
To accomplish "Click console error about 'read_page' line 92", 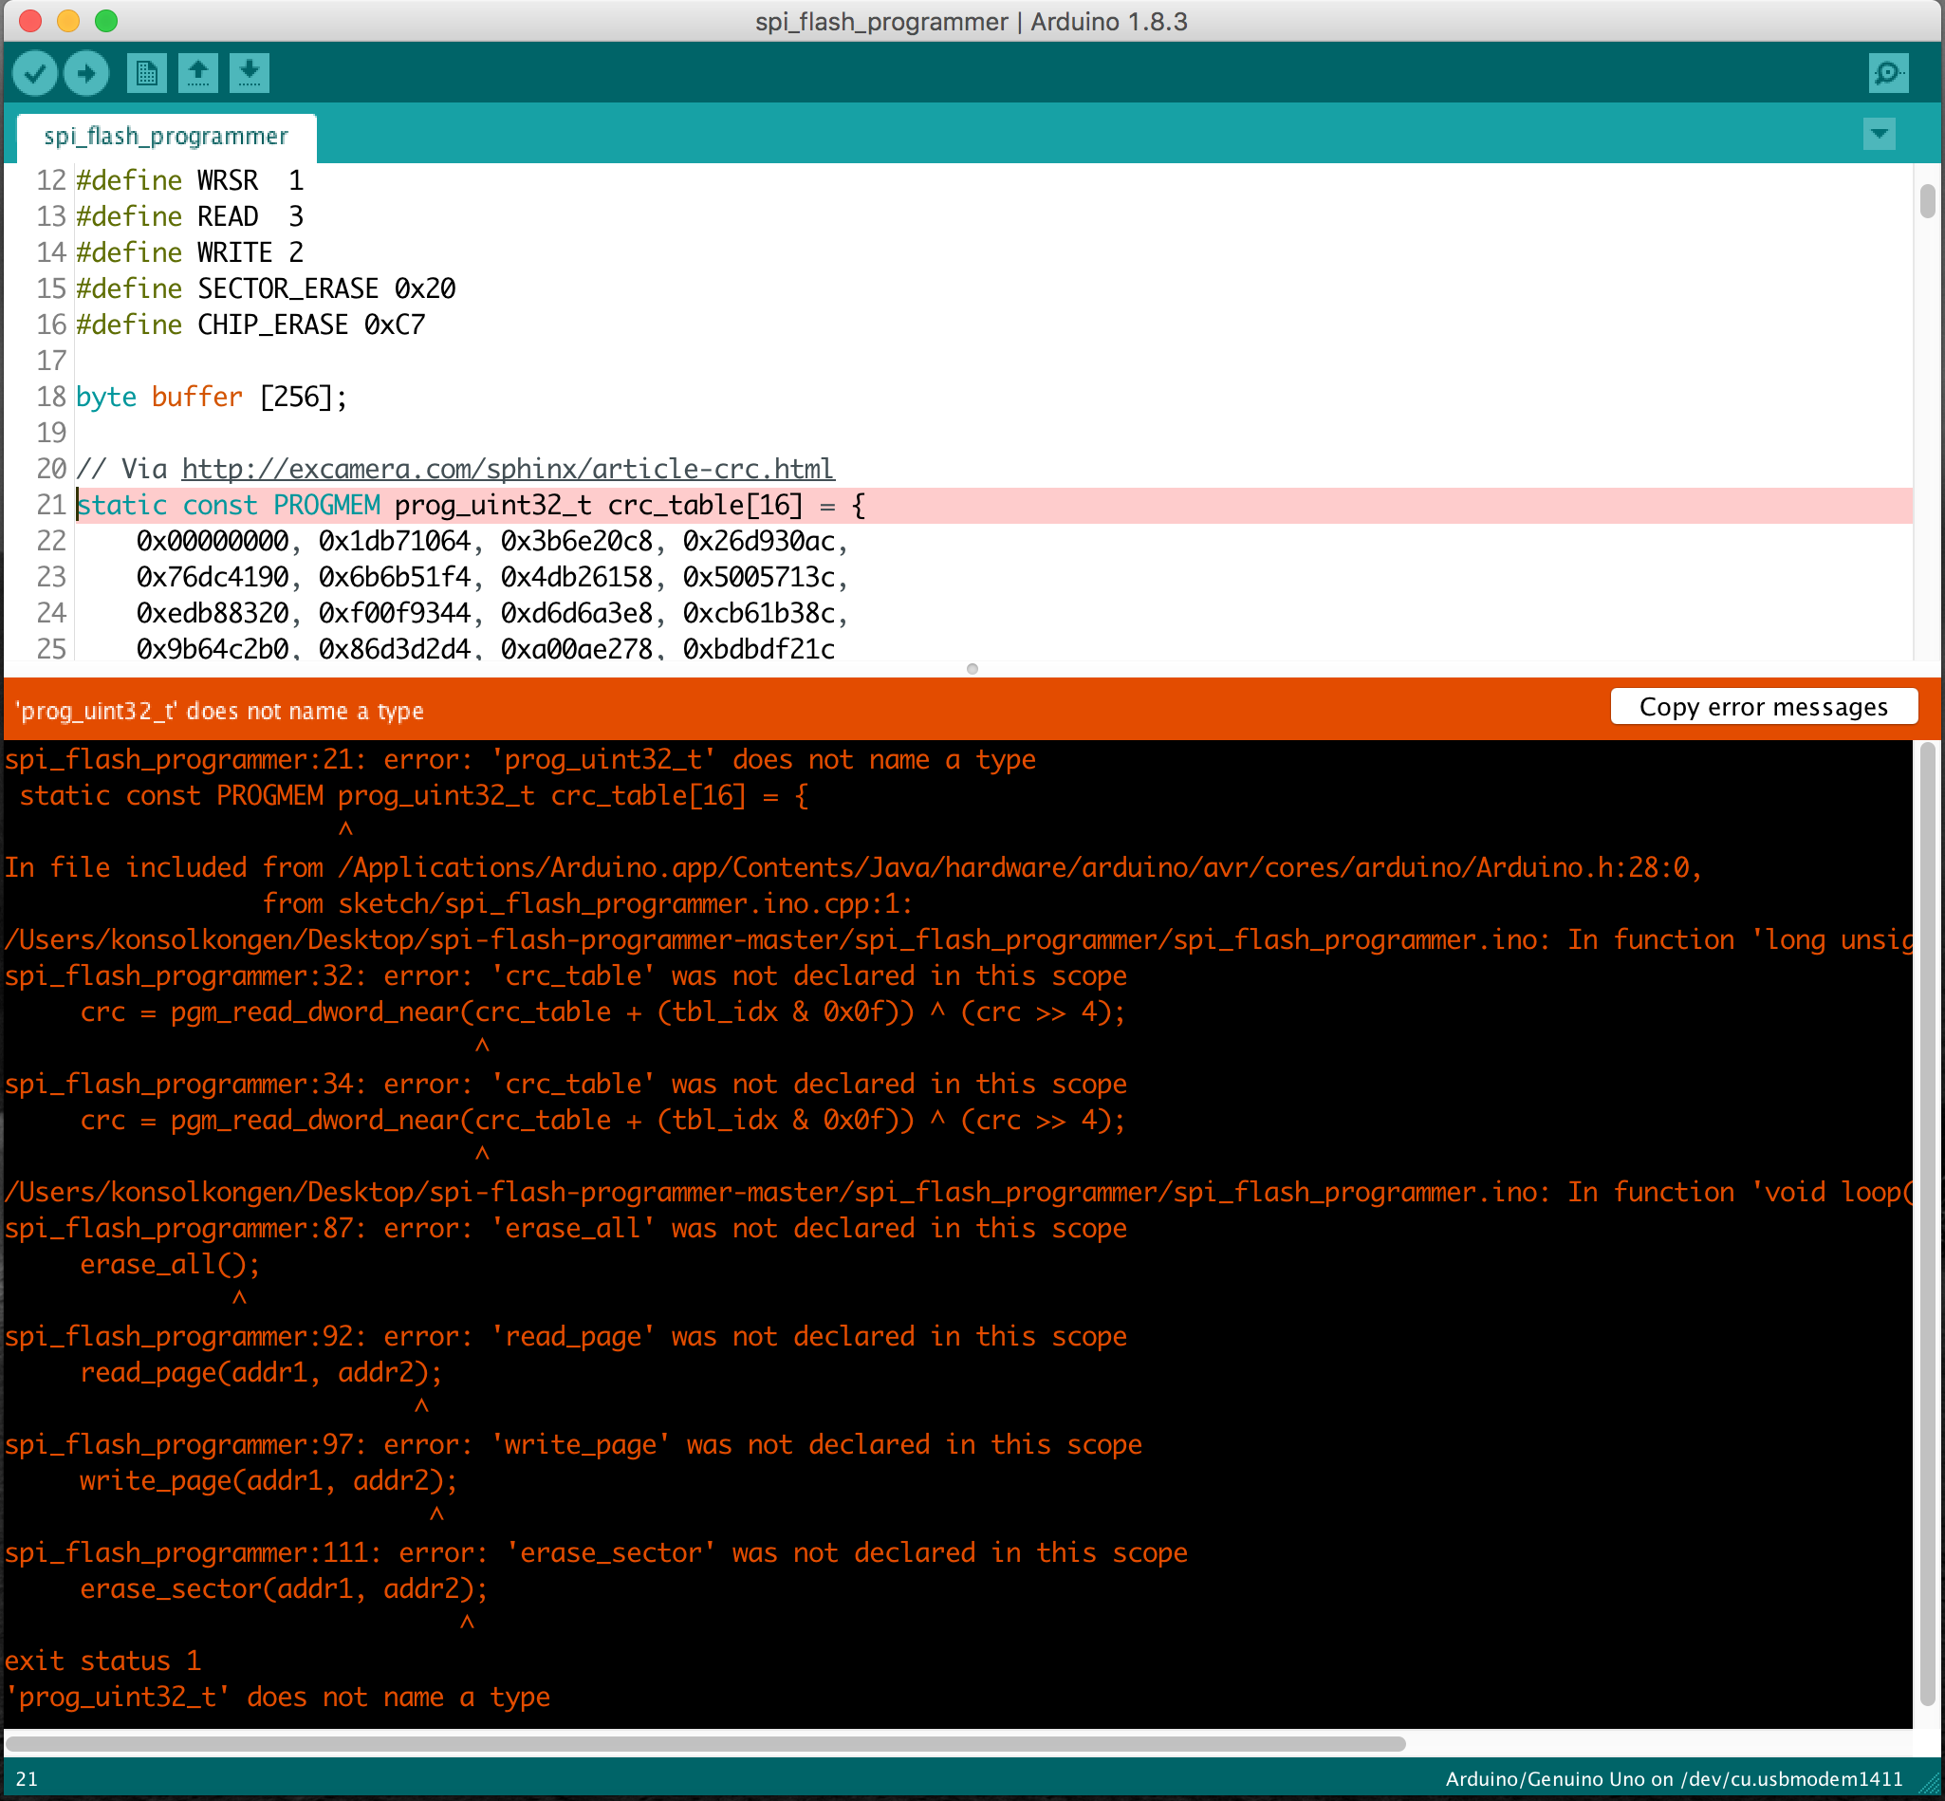I will 566,1336.
